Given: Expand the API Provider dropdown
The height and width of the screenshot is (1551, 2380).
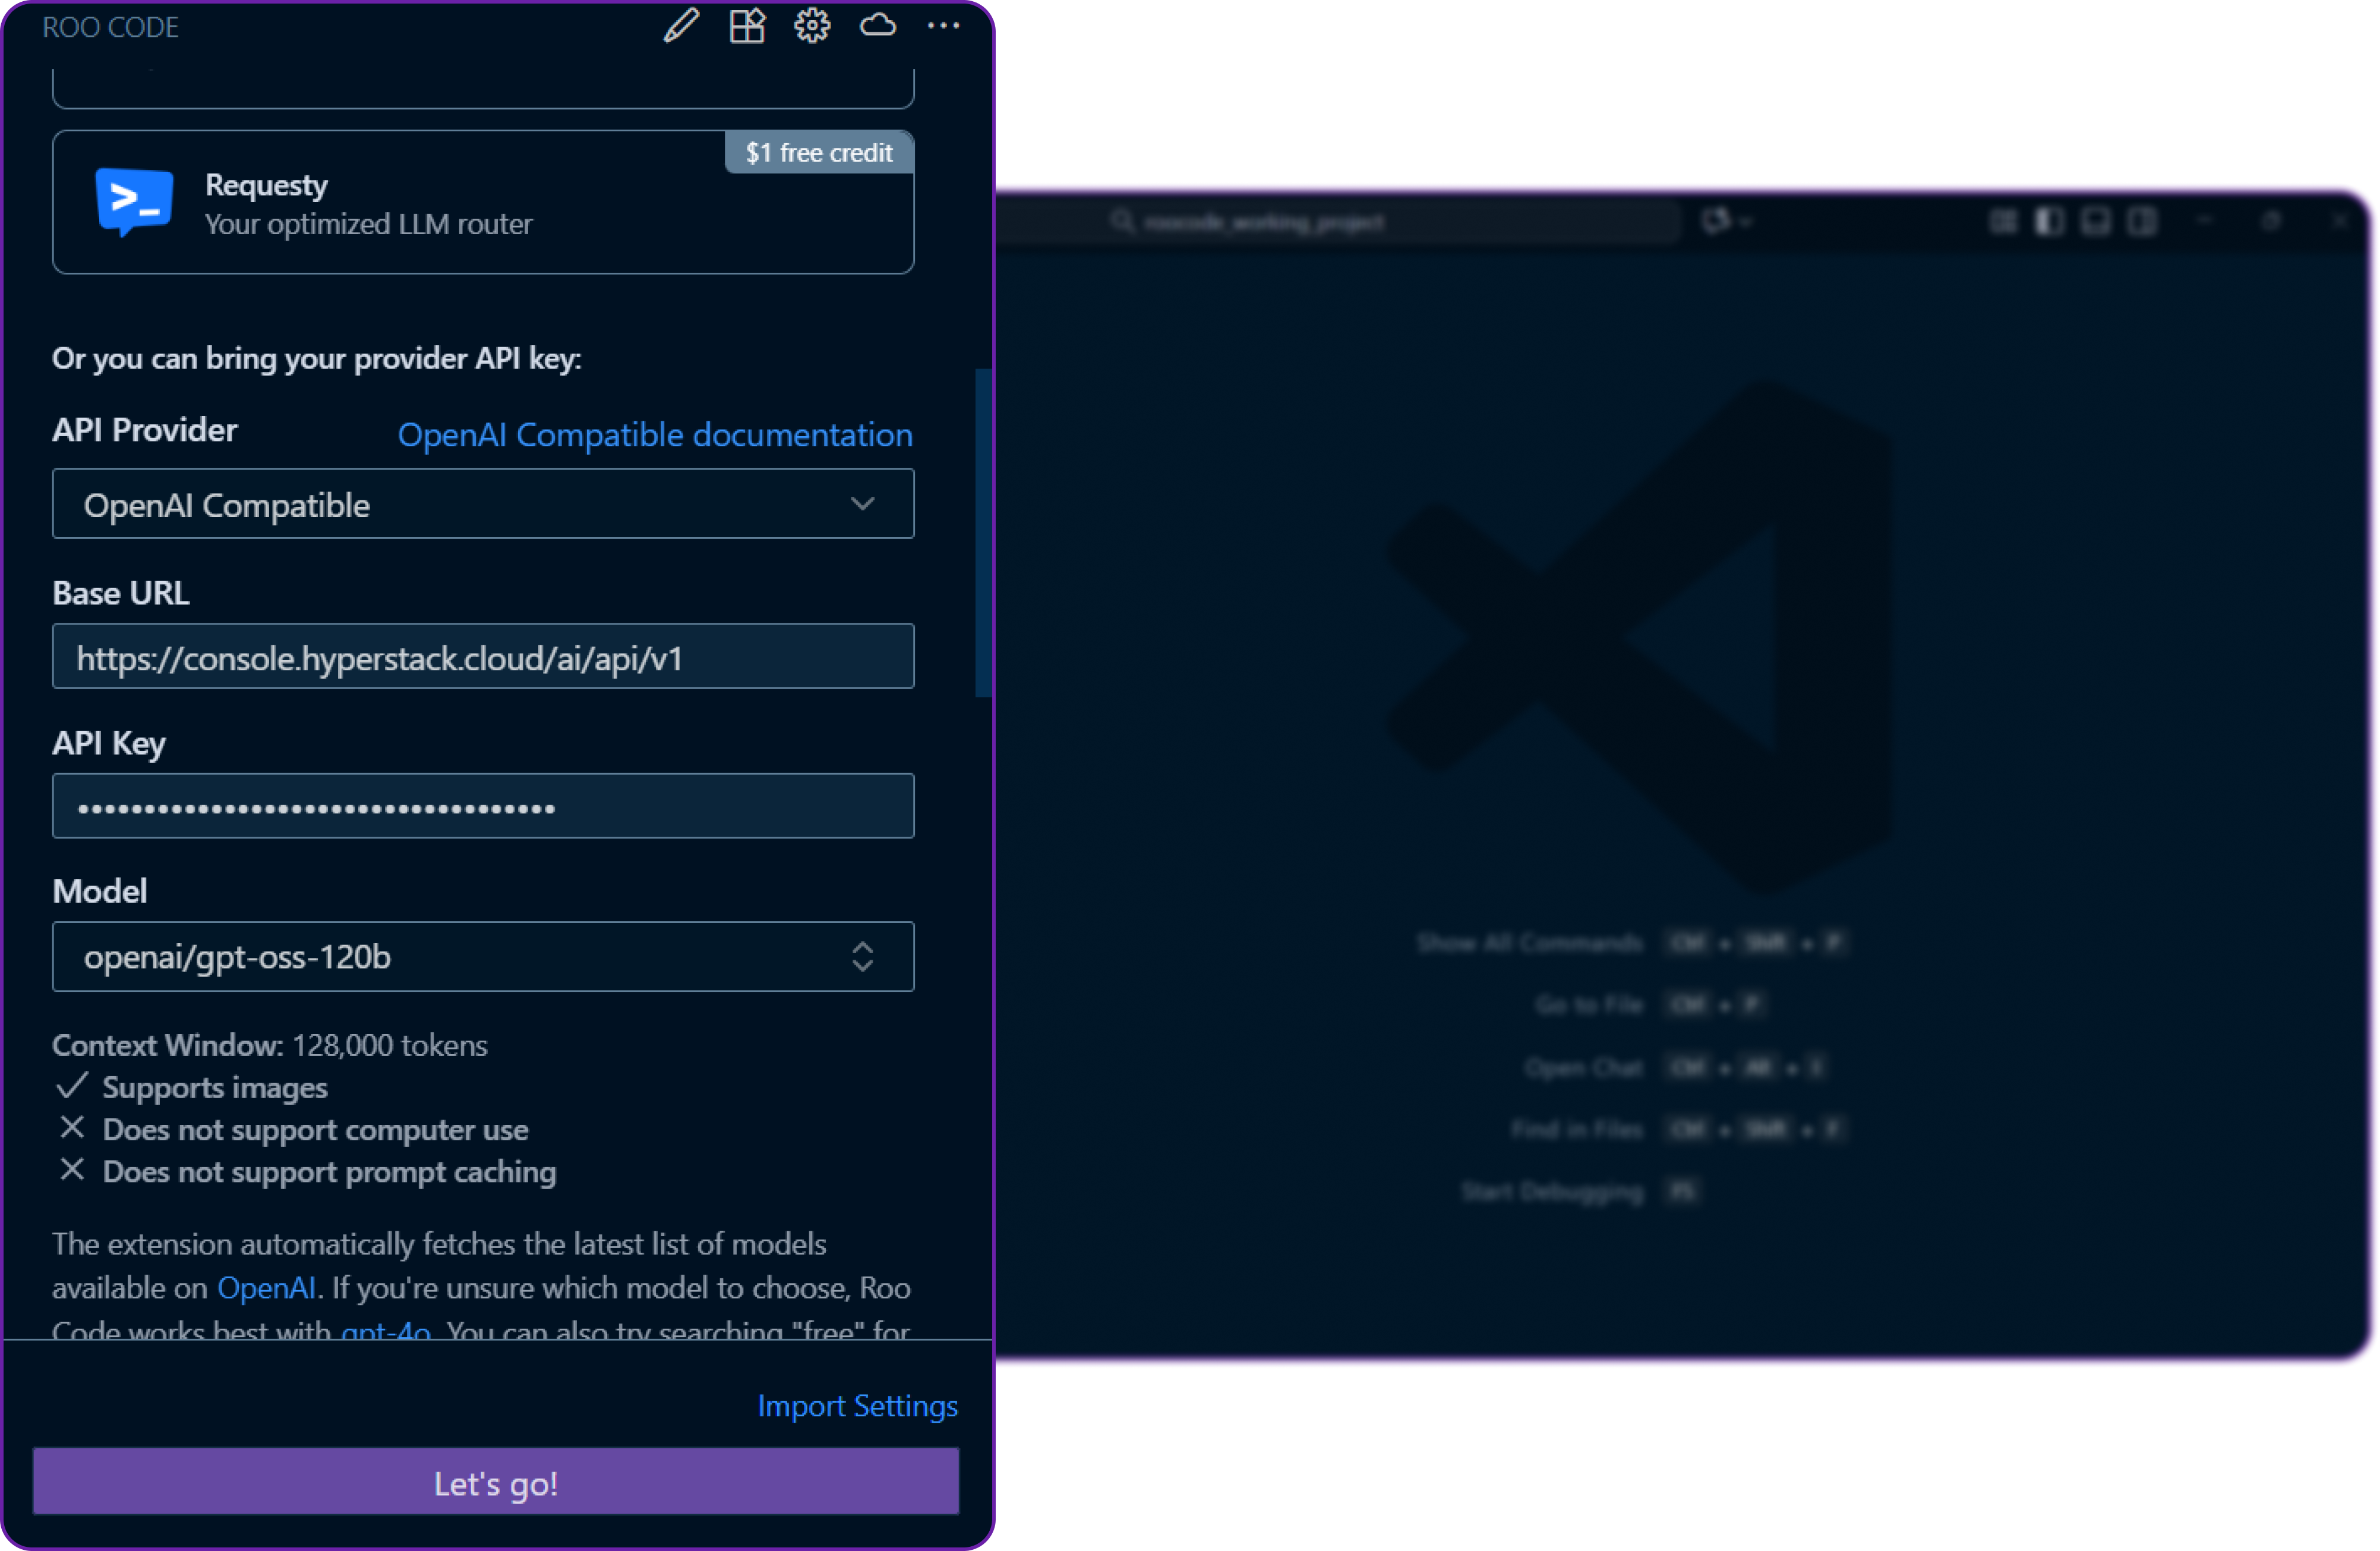Looking at the screenshot, I should [483, 504].
